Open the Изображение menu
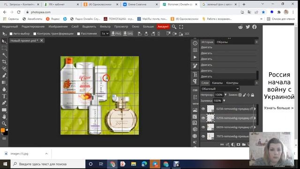 tap(58, 27)
